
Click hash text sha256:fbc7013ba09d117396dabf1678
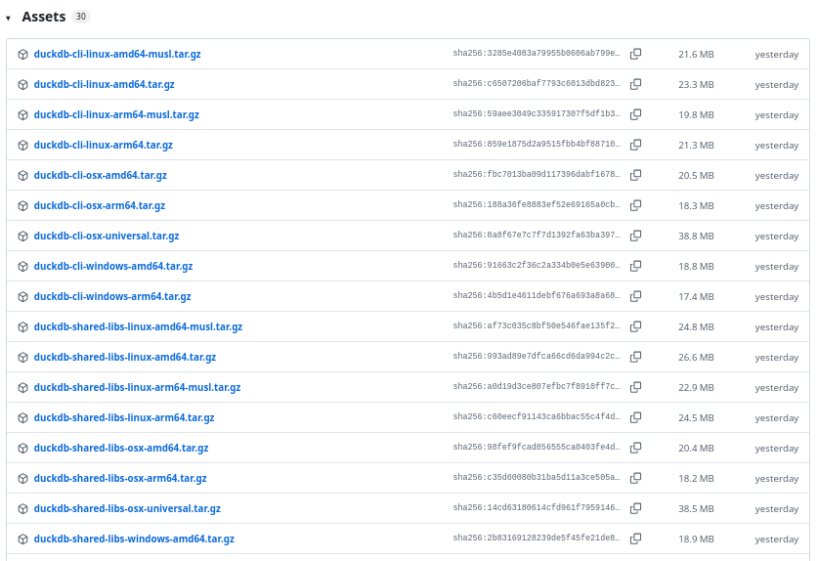tap(537, 174)
